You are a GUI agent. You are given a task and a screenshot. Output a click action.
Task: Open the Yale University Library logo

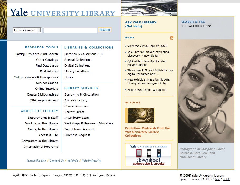coord(62,13)
